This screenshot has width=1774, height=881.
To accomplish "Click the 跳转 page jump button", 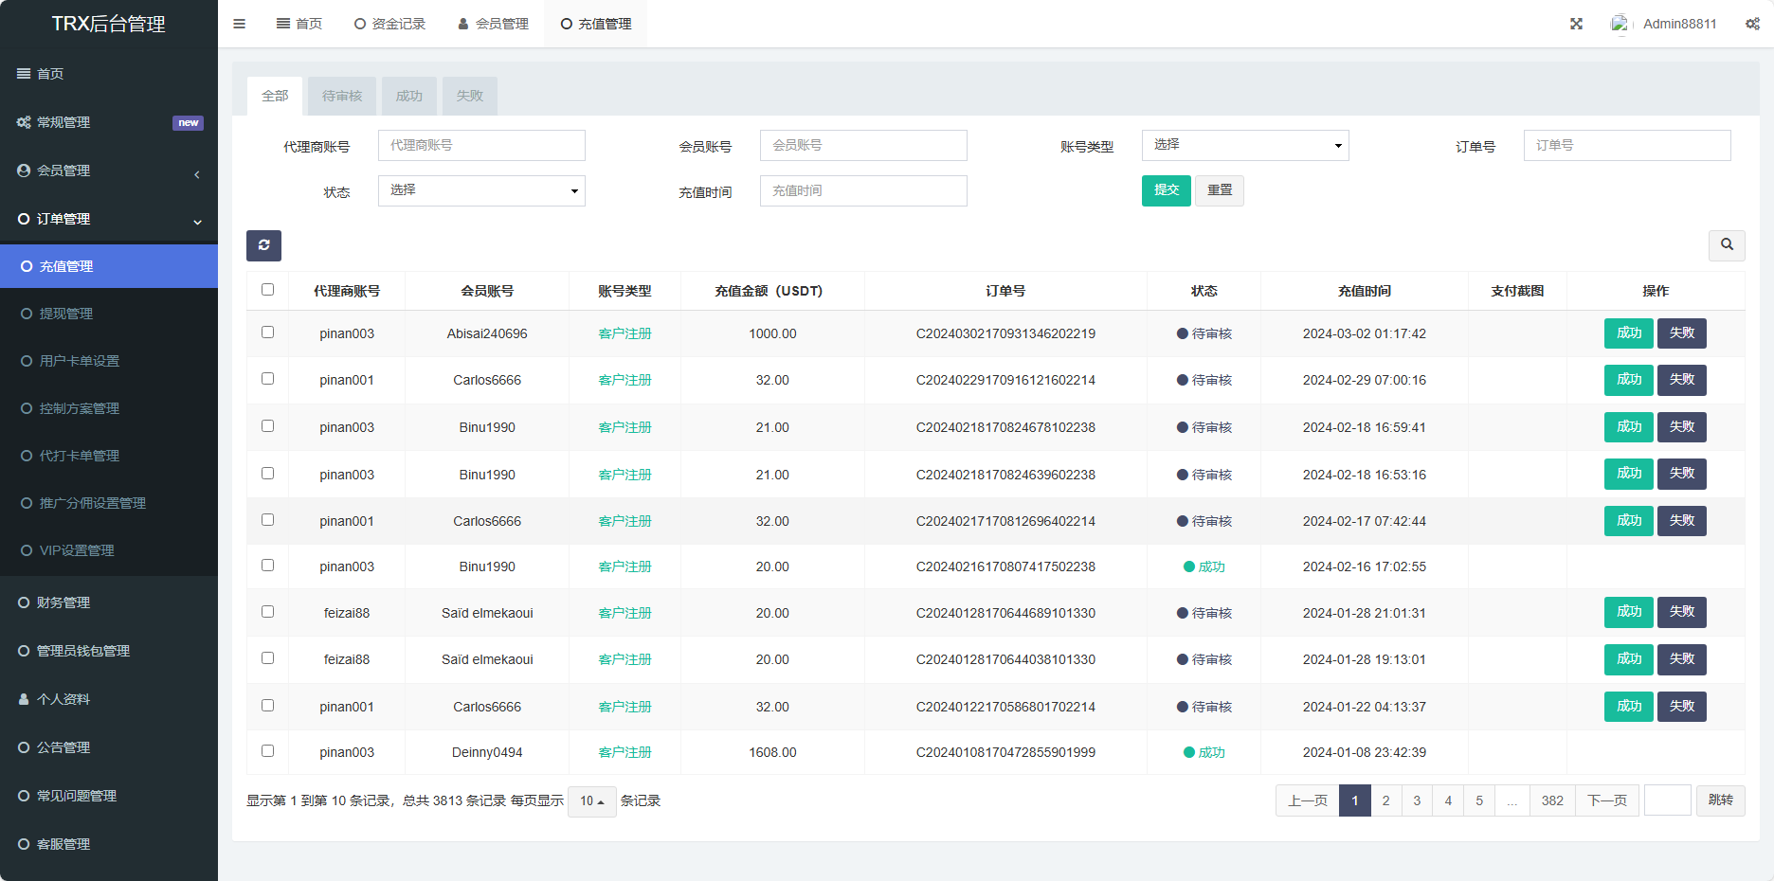I will [1721, 800].
